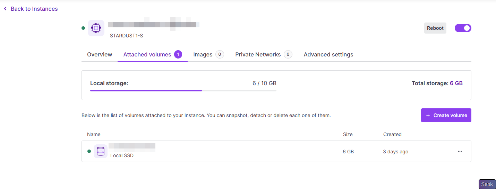Sort volumes by the Created column header
The height and width of the screenshot is (189, 496).
click(x=392, y=134)
